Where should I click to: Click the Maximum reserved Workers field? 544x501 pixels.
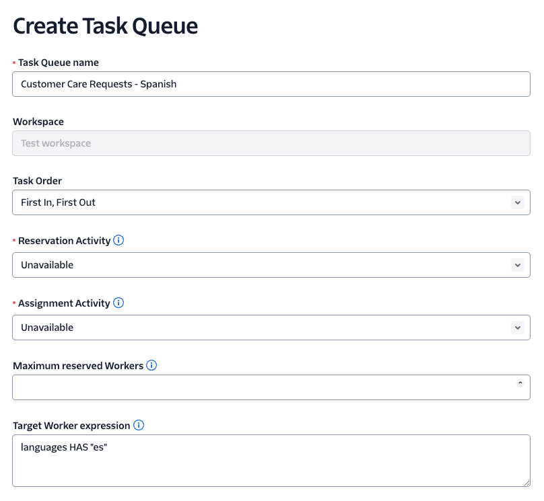269,387
